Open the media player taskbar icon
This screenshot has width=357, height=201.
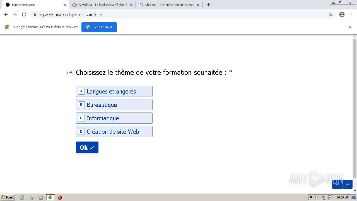point(41,197)
